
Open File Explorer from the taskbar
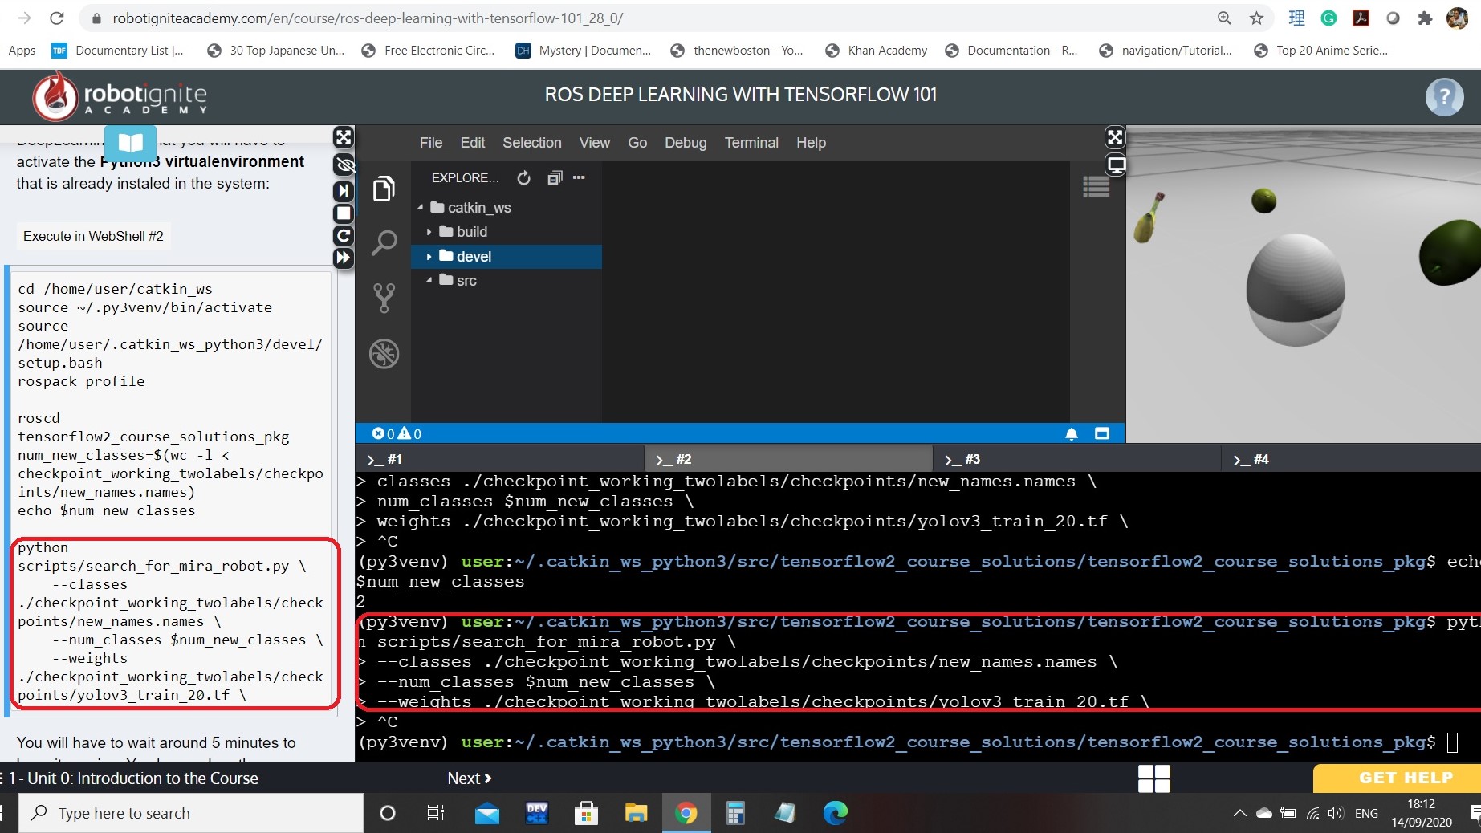tap(636, 813)
